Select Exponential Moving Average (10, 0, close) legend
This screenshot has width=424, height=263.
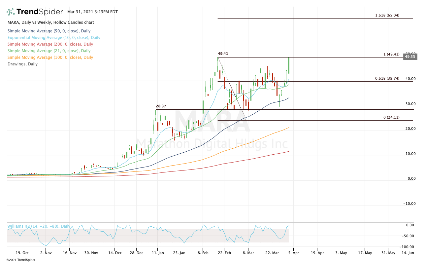[54, 38]
